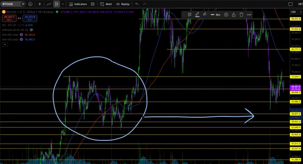
Task: Click the 53,698.9 price label
Action: point(296,127)
